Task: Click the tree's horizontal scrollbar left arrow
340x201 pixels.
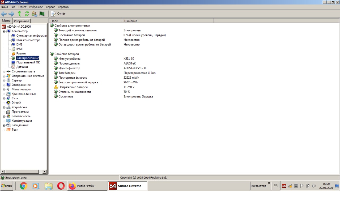Action: 3,172
